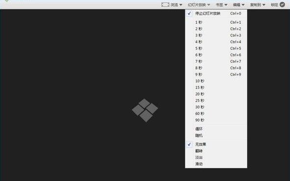
Task: Choose 3 秒 slideshow interval
Action: point(216,35)
